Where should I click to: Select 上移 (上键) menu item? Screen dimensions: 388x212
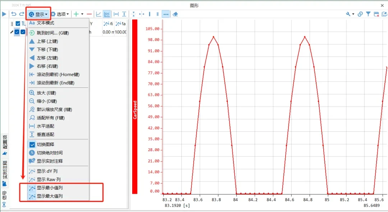point(59,41)
